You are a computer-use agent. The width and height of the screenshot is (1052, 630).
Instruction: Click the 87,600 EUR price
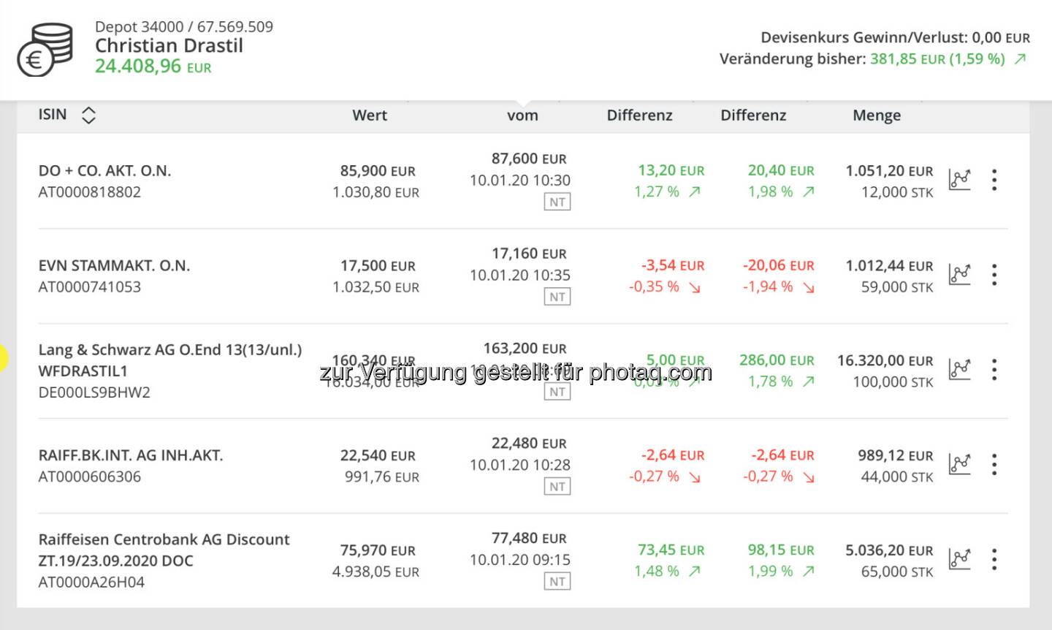point(529,159)
